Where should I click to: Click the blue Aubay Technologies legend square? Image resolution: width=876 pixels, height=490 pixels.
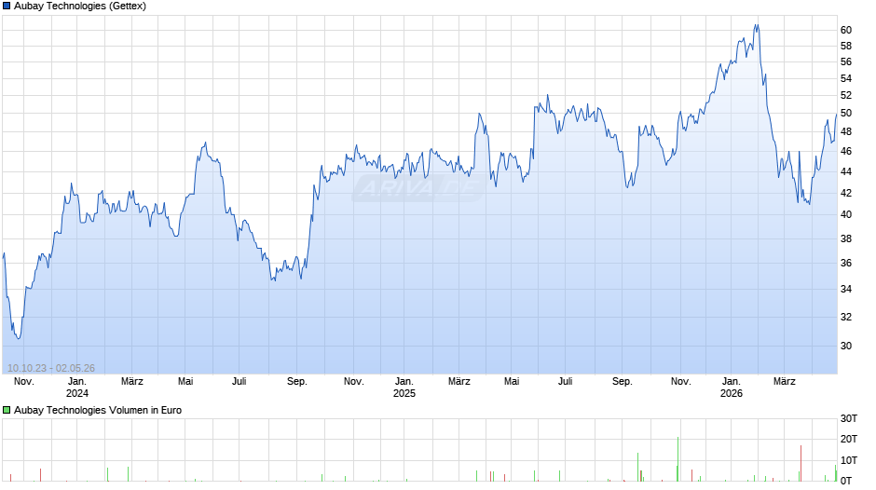pyautogui.click(x=7, y=7)
